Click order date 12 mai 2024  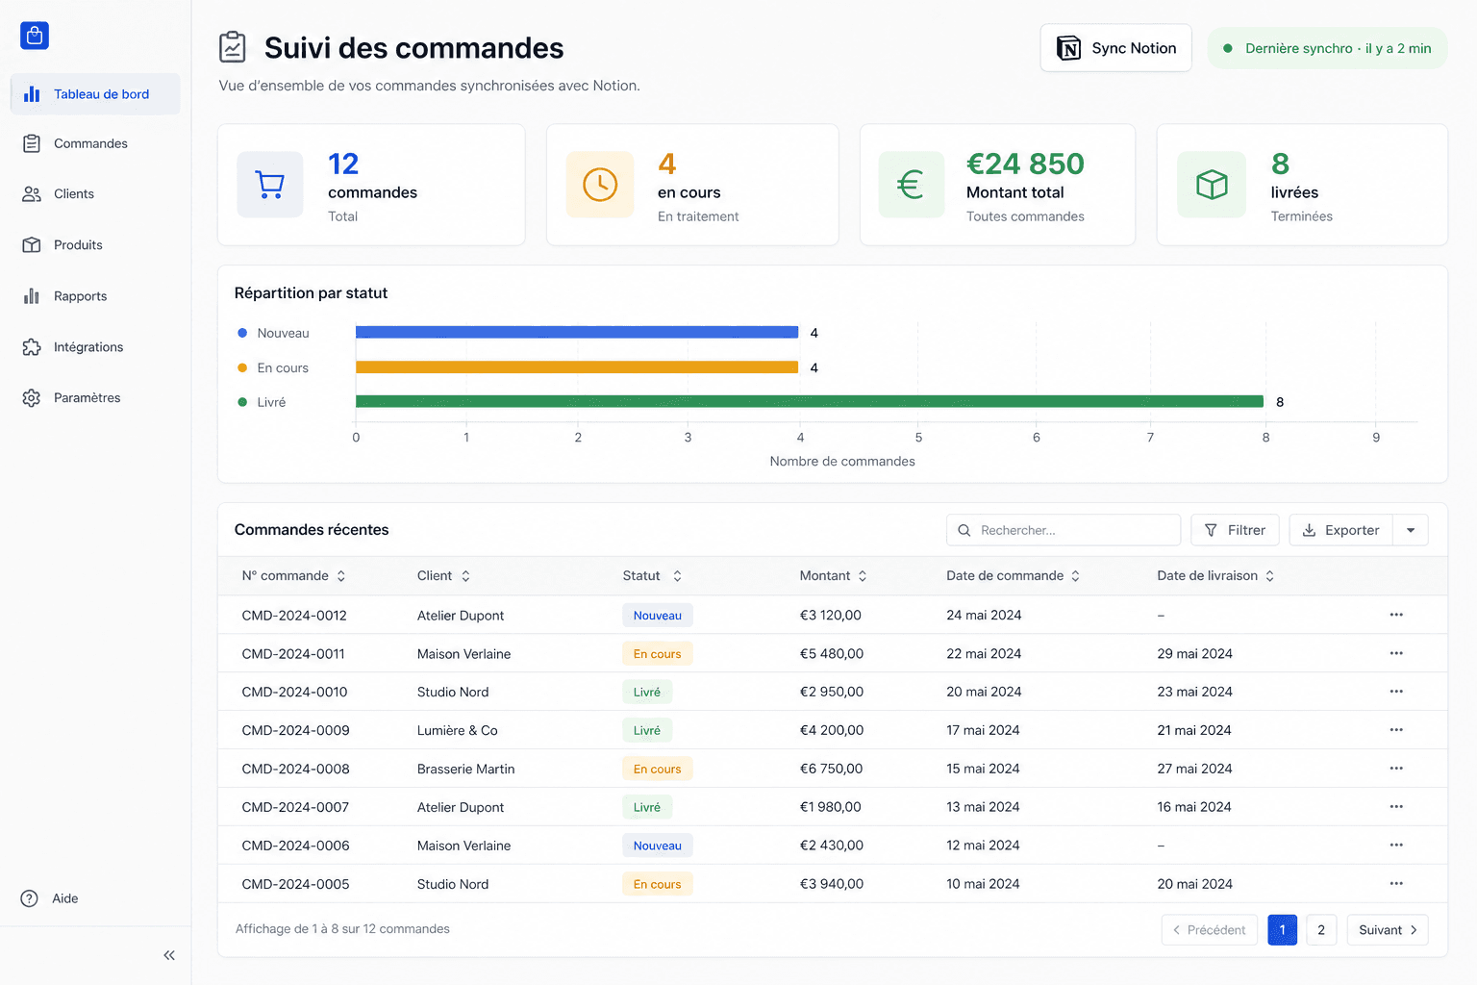pos(983,846)
